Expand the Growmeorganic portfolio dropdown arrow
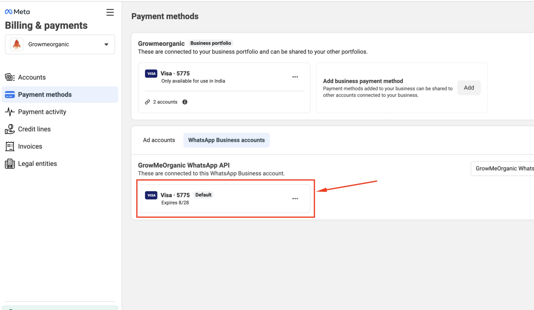 tap(106, 45)
